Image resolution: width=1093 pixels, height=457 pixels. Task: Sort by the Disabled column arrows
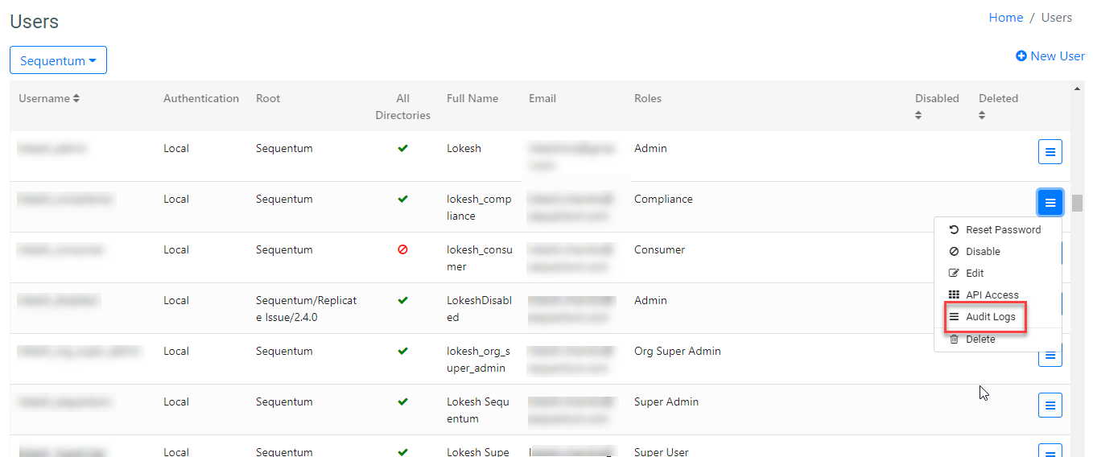(x=918, y=116)
